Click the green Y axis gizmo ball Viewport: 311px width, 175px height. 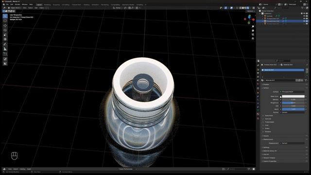pyautogui.click(x=249, y=23)
